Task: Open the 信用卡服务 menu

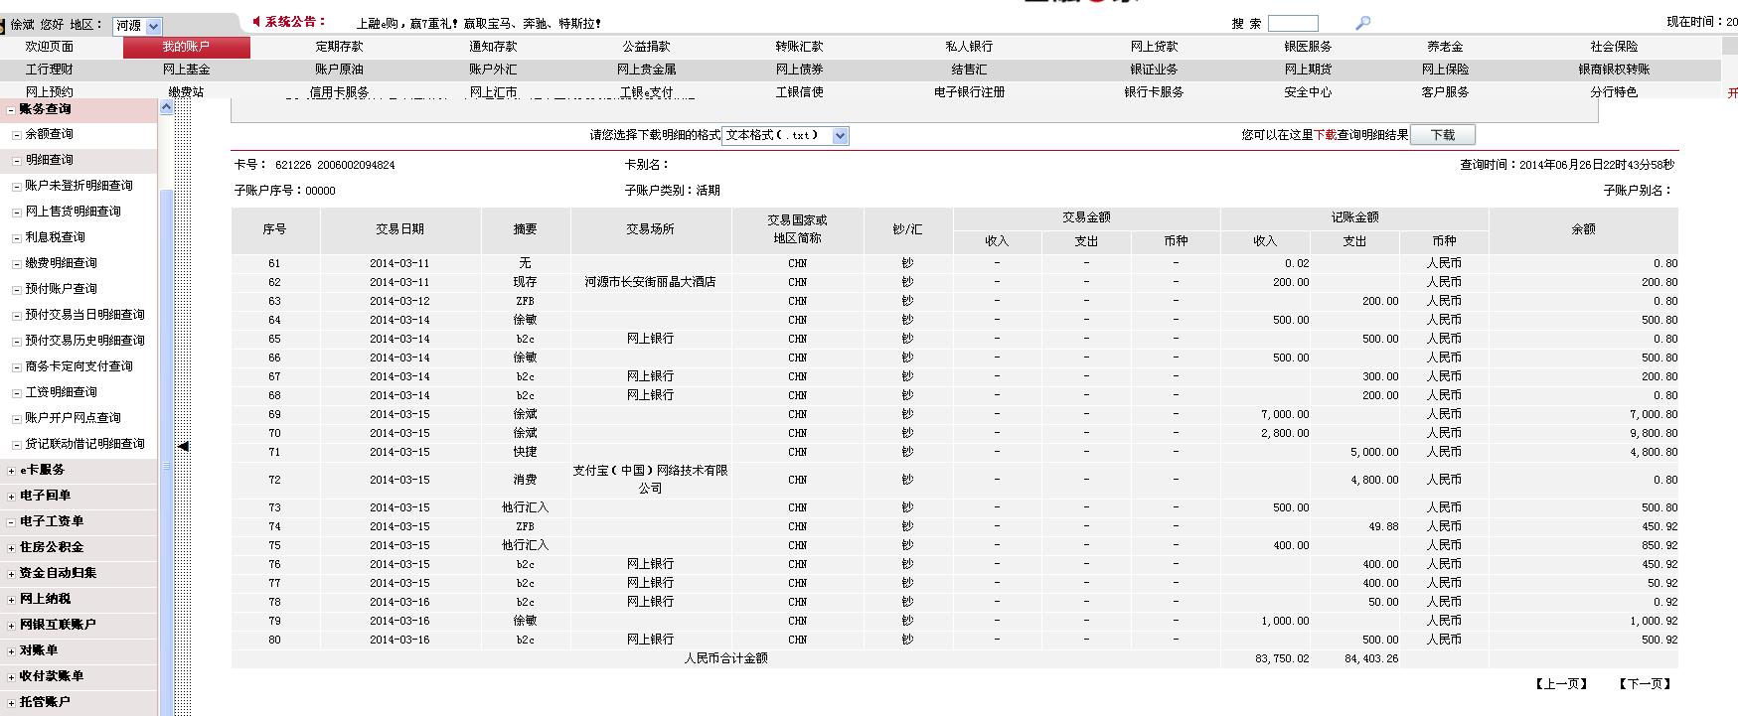Action: [339, 92]
